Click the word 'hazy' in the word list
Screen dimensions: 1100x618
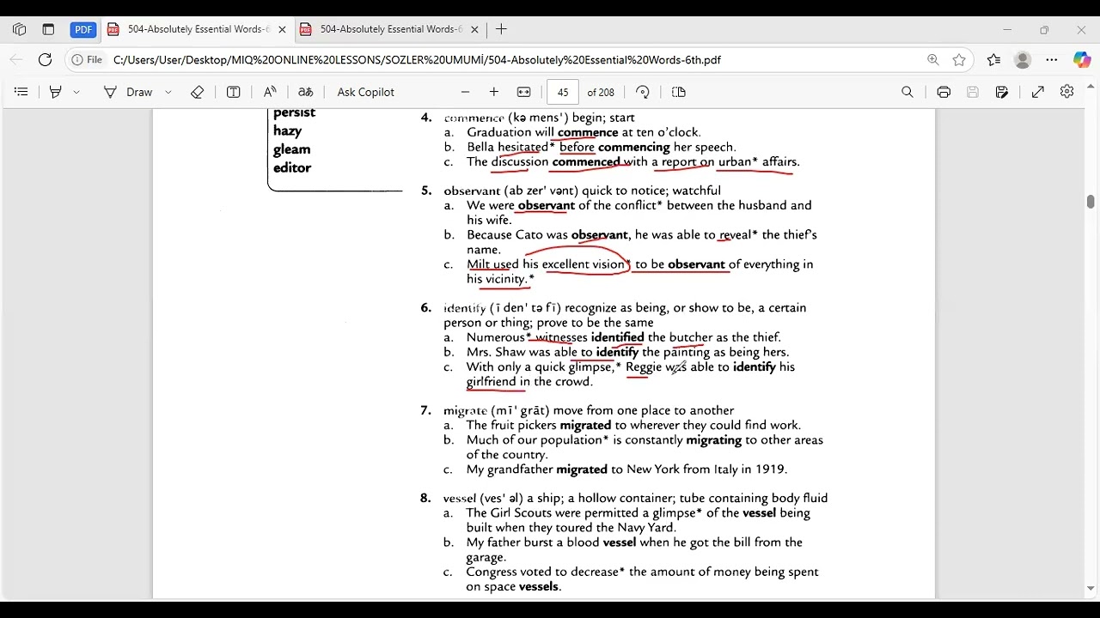tap(287, 131)
